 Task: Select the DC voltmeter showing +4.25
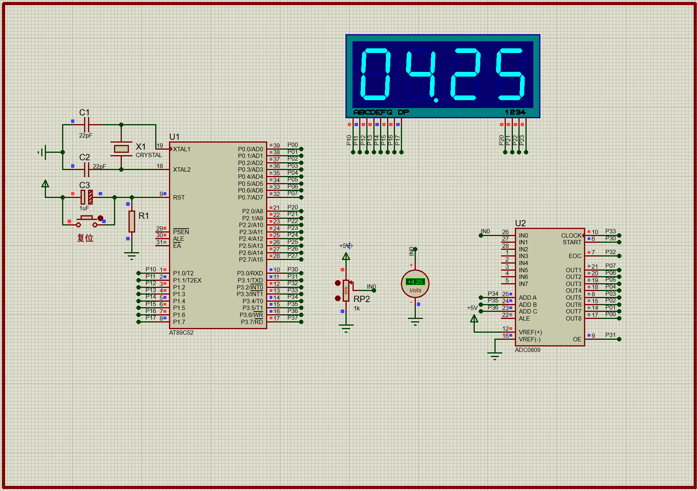[x=415, y=284]
